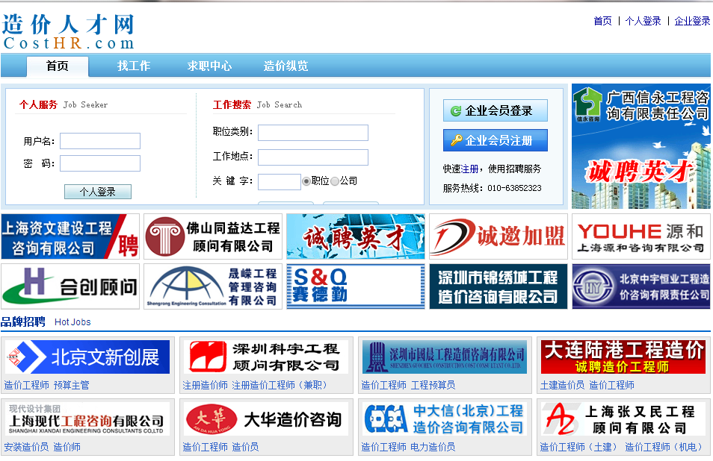Image resolution: width=713 pixels, height=461 pixels.
Task: Open the 佛山同益达工程顾问 banner
Action: coord(213,236)
